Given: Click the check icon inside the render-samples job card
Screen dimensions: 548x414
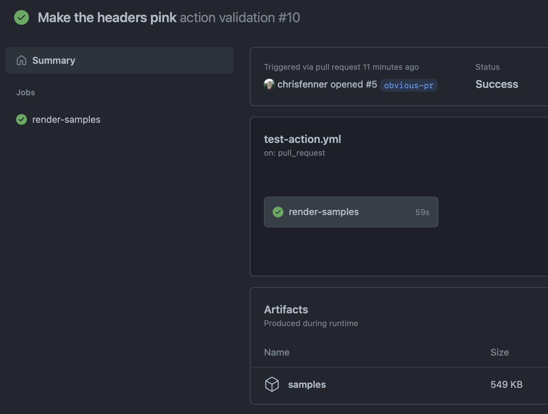Looking at the screenshot, I should point(278,212).
